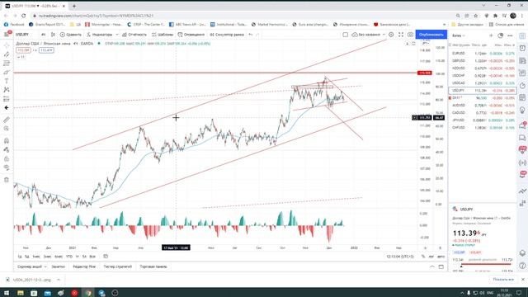Open the Financials menu
528x297 pixels.
pos(134,35)
